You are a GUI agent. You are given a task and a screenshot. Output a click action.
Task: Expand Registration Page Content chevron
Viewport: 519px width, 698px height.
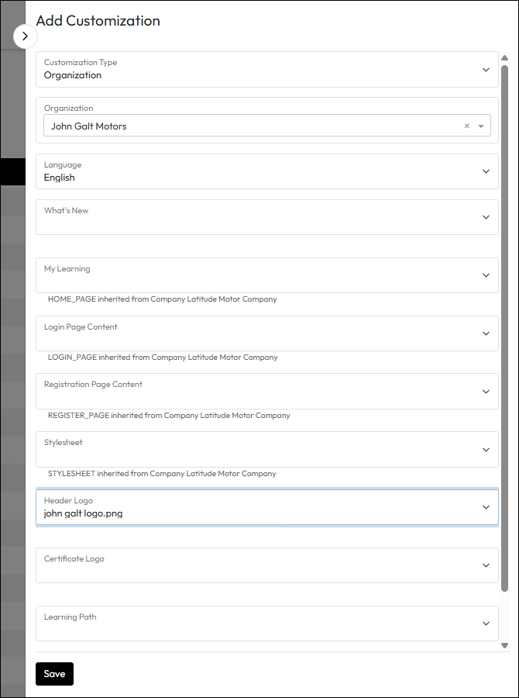click(486, 392)
